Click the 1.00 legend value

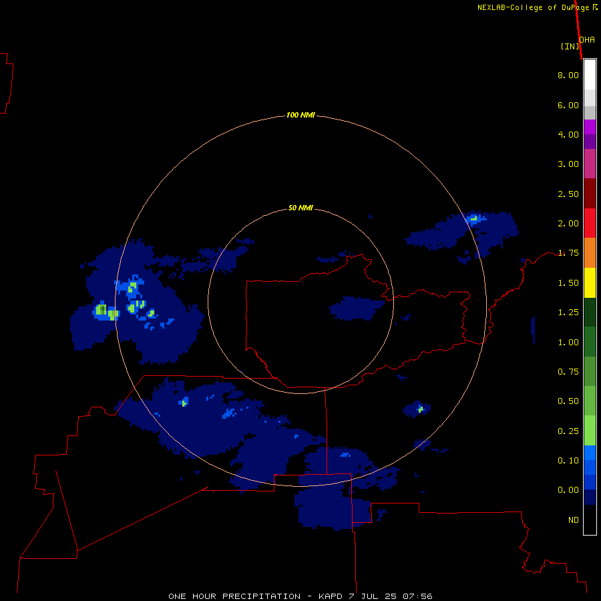click(x=568, y=343)
